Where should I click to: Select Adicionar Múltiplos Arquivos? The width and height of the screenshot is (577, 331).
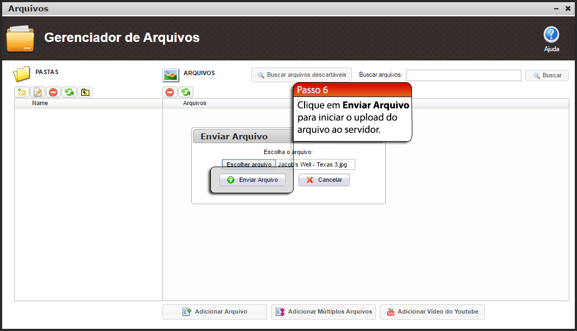point(323,311)
